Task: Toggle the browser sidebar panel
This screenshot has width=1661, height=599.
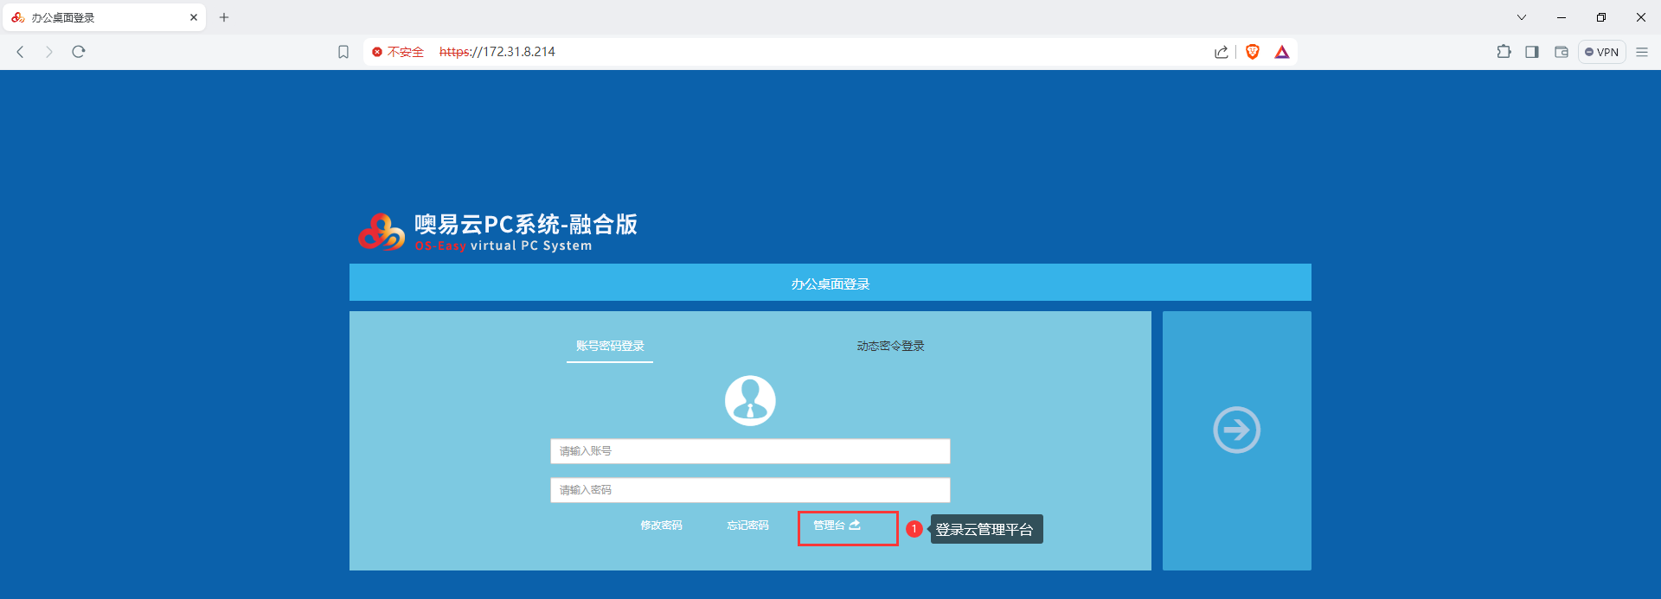Action: pos(1532,52)
